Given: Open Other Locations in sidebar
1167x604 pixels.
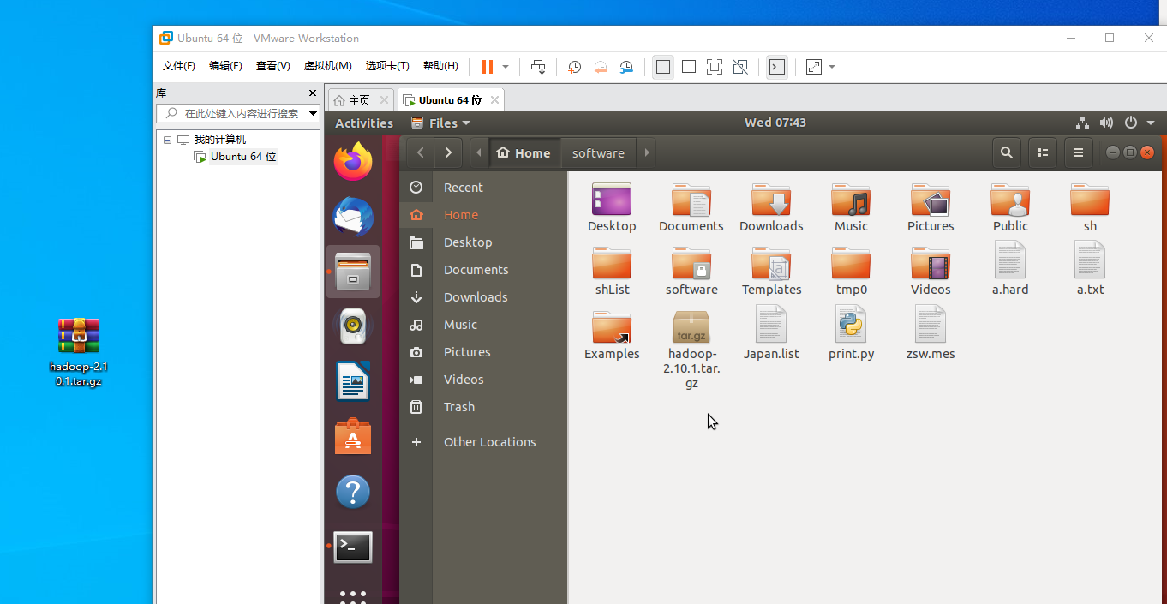Looking at the screenshot, I should tap(483, 442).
